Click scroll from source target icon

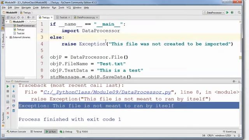point(19,17)
